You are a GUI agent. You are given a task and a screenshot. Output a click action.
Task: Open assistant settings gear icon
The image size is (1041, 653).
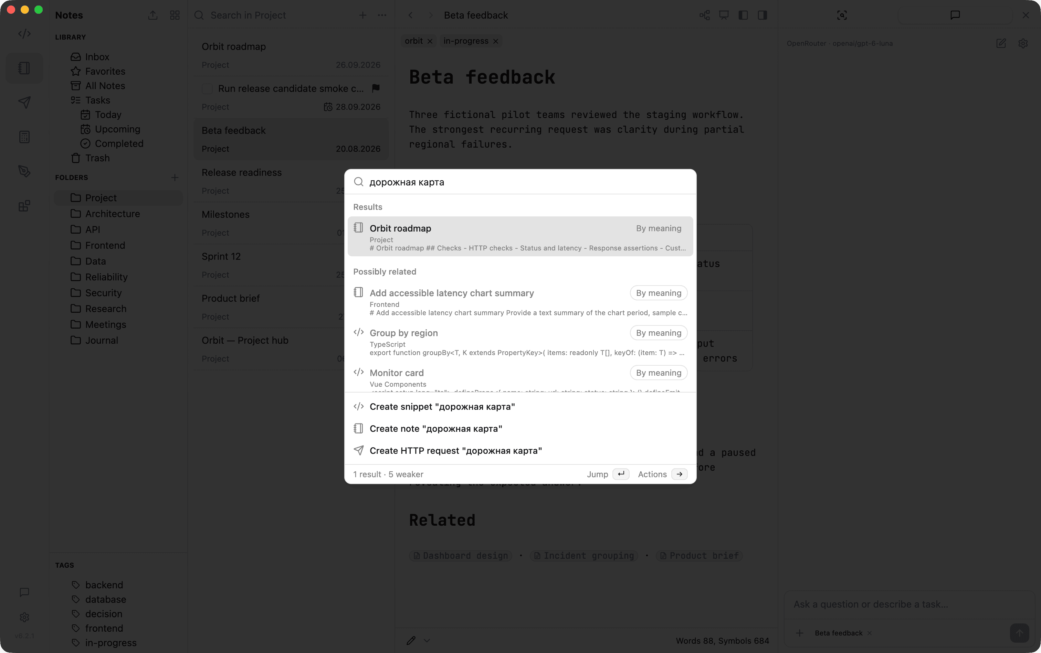1023,43
